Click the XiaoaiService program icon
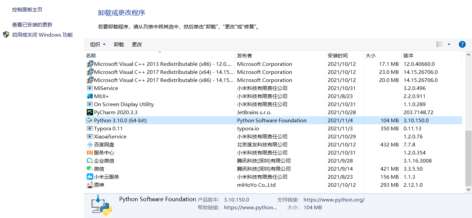Image resolution: width=472 pixels, height=218 pixels. (90, 136)
